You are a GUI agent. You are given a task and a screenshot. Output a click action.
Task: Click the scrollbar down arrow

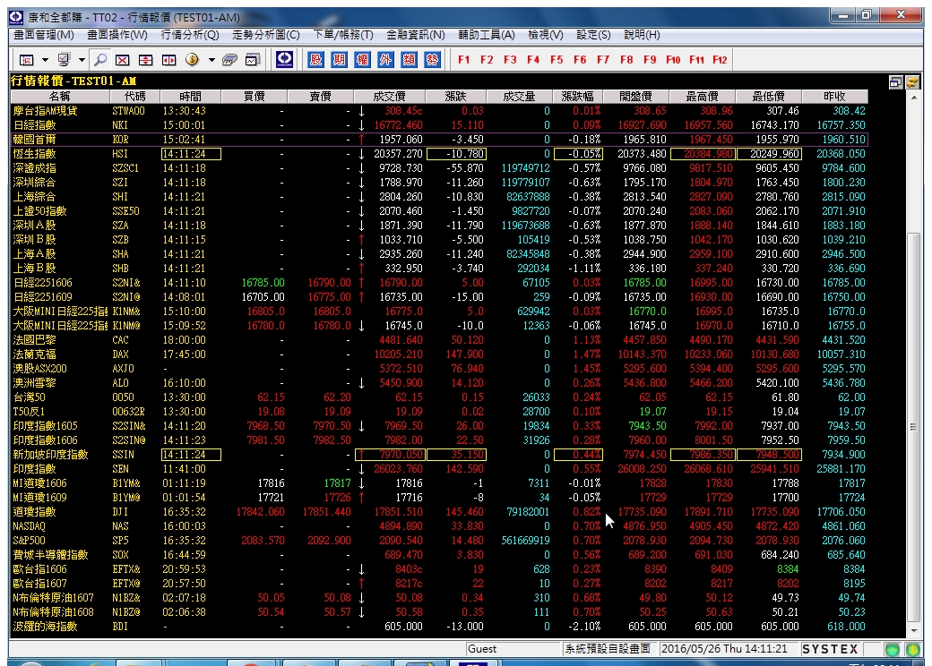point(913,630)
